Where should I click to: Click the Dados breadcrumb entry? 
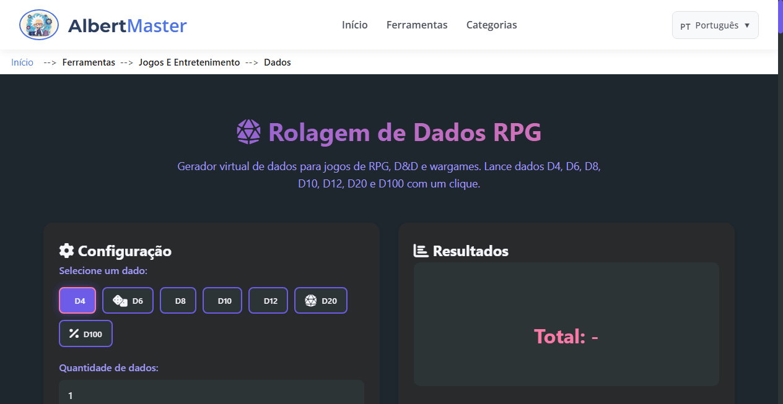[x=277, y=62]
